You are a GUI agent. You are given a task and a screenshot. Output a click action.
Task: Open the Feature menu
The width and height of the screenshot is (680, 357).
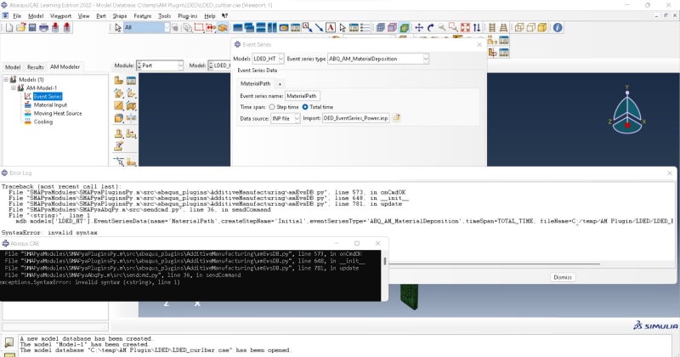click(142, 16)
